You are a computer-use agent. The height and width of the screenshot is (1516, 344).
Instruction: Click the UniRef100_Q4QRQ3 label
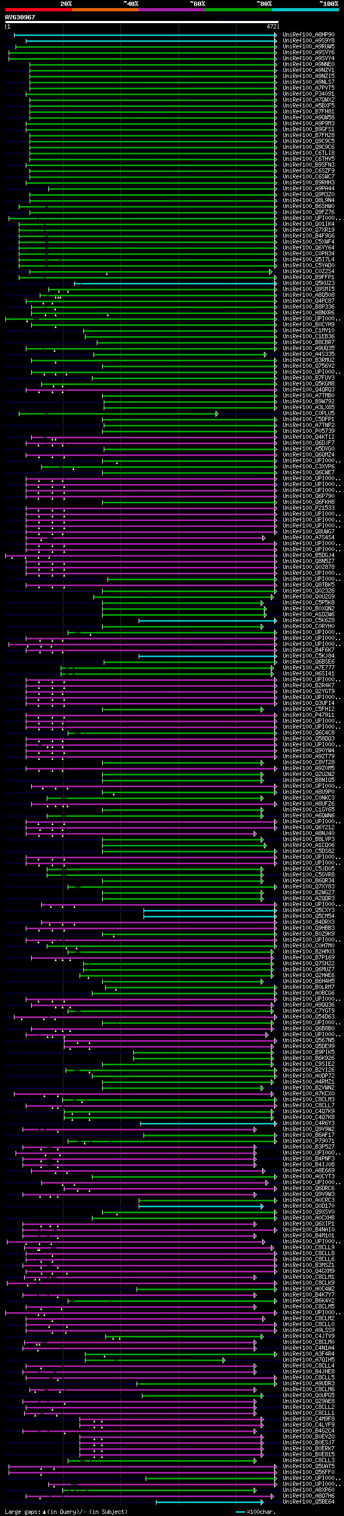309,389
